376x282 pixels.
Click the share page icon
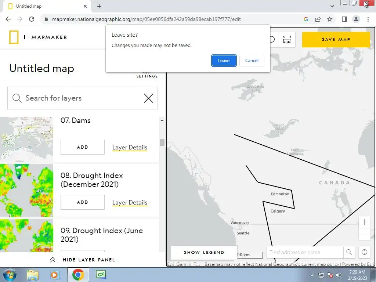pos(318,19)
